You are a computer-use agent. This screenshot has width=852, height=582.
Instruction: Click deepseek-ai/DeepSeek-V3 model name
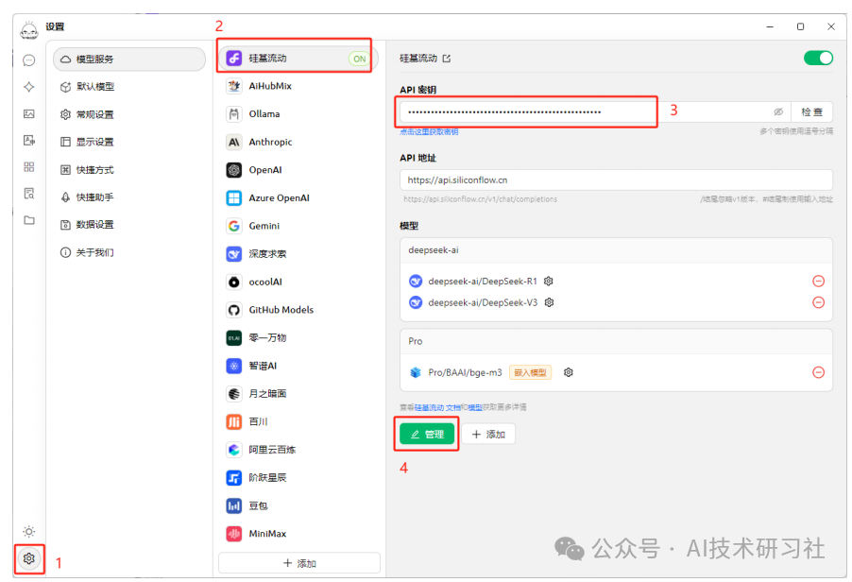(483, 302)
